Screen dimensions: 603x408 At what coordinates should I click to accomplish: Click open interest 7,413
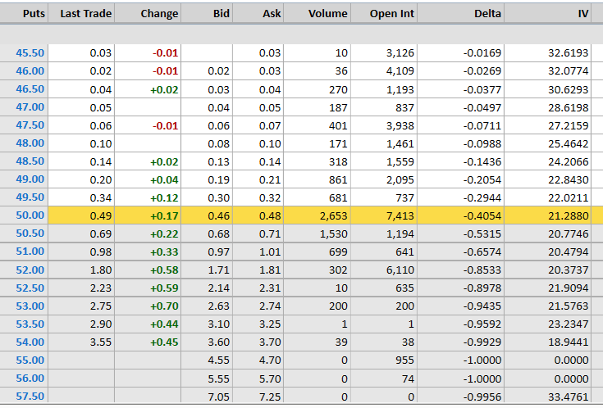400,216
